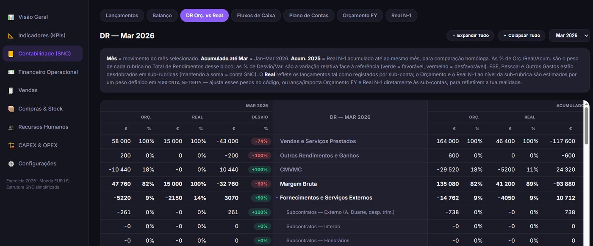
Task: Select the Margem Bruta row label
Action: coord(298,184)
